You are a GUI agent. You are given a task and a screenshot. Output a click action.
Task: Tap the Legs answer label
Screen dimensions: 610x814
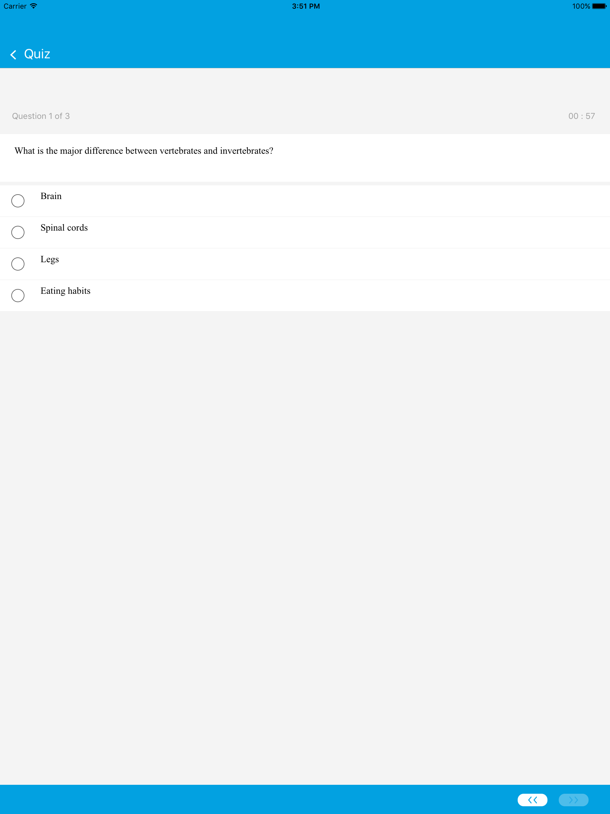[x=50, y=260]
